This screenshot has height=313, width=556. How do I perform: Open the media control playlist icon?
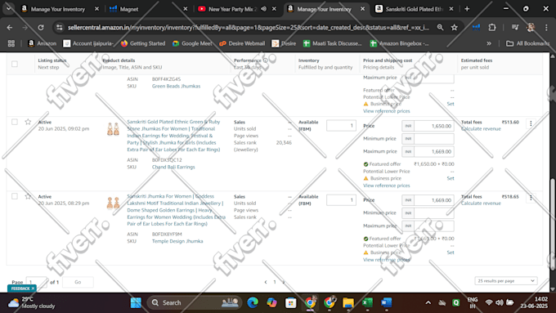pyautogui.click(x=515, y=27)
